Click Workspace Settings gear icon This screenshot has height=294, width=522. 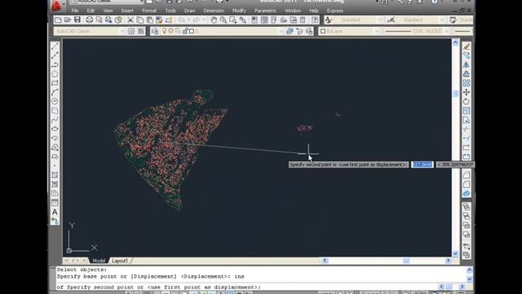point(131,31)
